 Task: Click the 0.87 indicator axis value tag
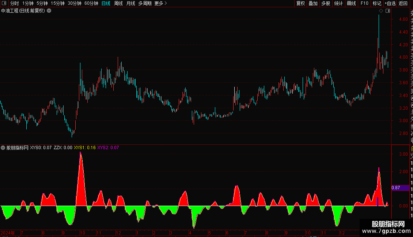click(x=400, y=188)
